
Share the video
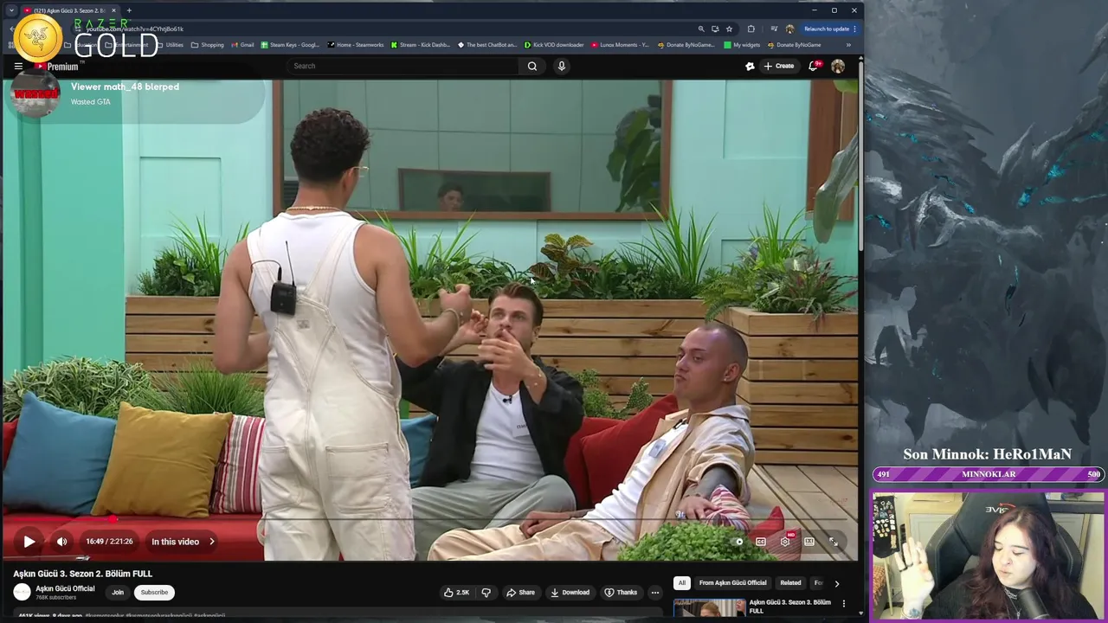[520, 593]
